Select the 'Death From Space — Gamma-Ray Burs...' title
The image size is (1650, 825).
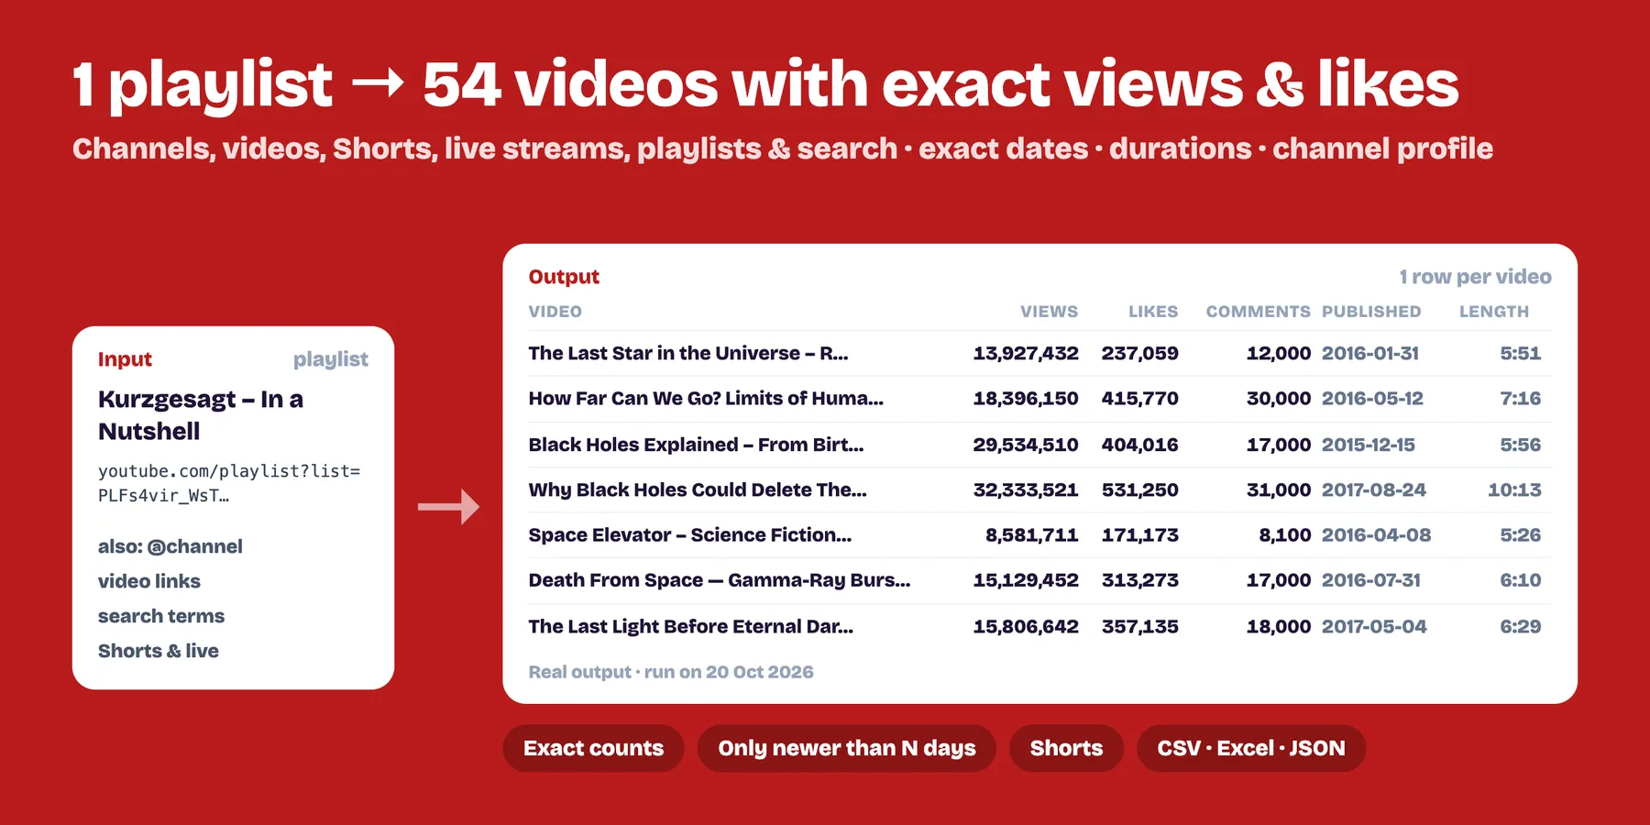[x=720, y=580]
